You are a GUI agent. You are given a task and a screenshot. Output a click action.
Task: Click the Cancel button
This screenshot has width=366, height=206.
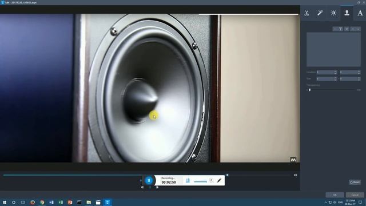click(355, 195)
